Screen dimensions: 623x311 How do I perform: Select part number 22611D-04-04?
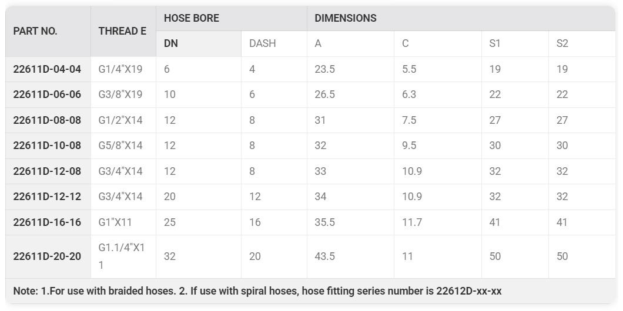coord(47,69)
